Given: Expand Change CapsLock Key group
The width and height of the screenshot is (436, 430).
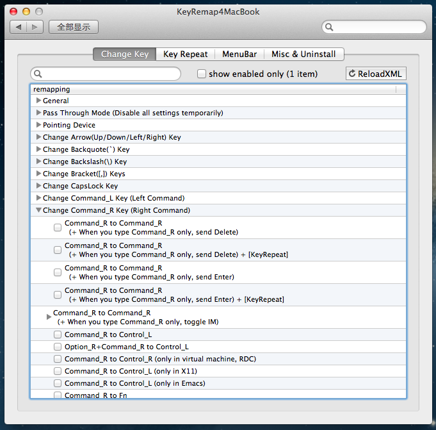Looking at the screenshot, I should [x=38, y=186].
